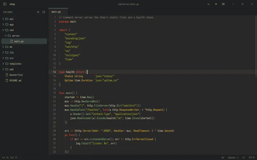Click the Dockerfile file icon
The image size is (257, 160).
coord(7,75)
